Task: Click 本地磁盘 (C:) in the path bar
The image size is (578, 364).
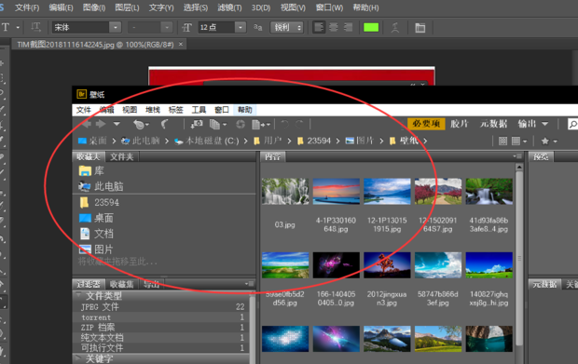Action: coord(206,141)
